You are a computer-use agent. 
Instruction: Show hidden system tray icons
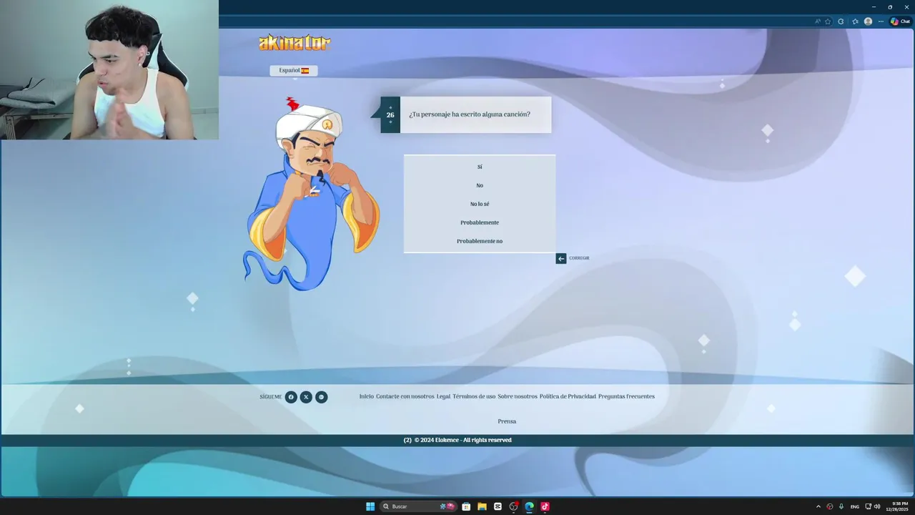[x=818, y=506]
